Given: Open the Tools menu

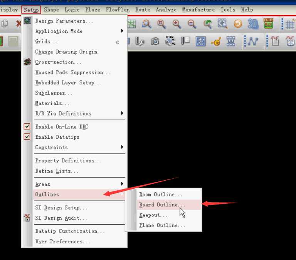Looking at the screenshot, I should pos(228,10).
